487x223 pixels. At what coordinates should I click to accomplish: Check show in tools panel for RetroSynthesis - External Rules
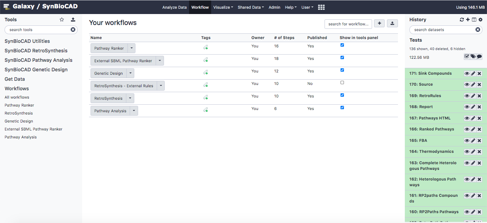tap(342, 83)
